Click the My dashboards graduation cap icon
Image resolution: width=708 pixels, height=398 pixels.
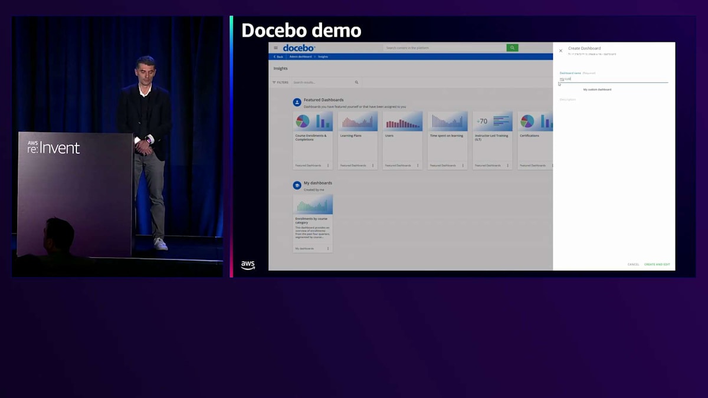297,185
